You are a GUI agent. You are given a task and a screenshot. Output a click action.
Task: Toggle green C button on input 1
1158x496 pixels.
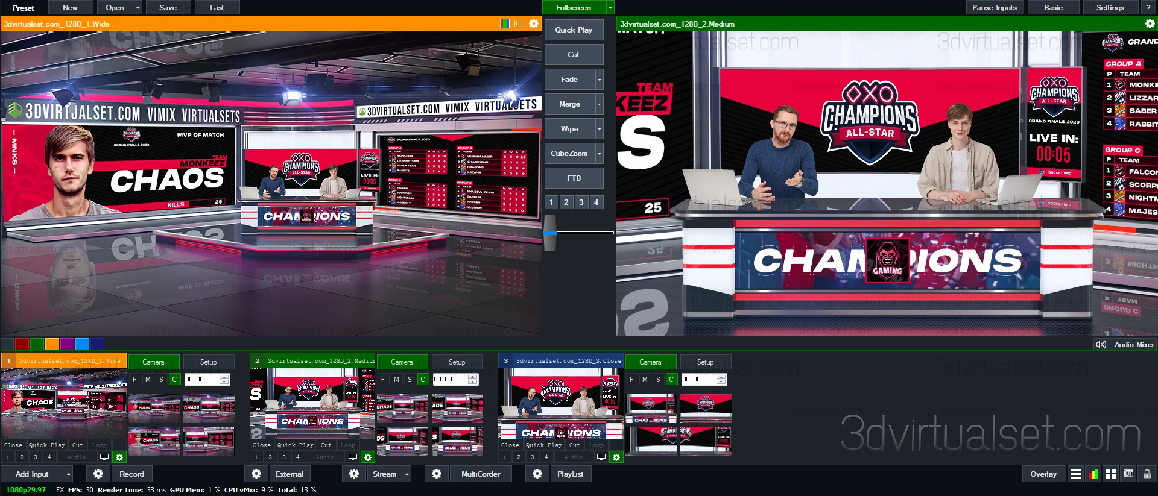coord(174,379)
